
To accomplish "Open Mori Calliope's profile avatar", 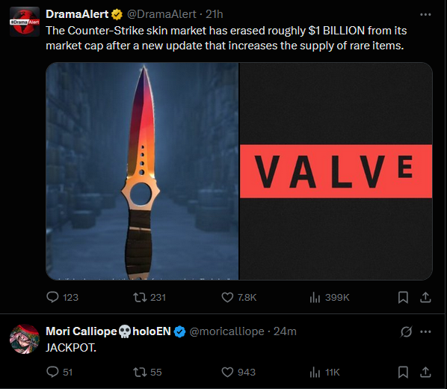I will (x=25, y=339).
